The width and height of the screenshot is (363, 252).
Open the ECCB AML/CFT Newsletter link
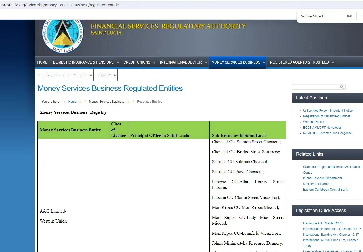click(x=322, y=128)
